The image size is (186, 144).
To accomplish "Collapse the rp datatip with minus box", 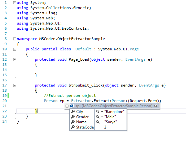I will [x=67, y=106].
